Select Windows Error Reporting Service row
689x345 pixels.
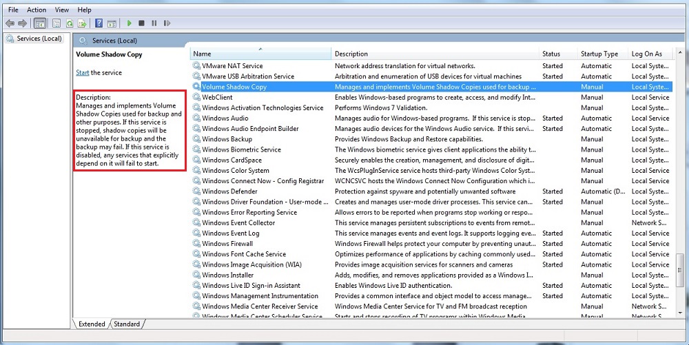431,212
